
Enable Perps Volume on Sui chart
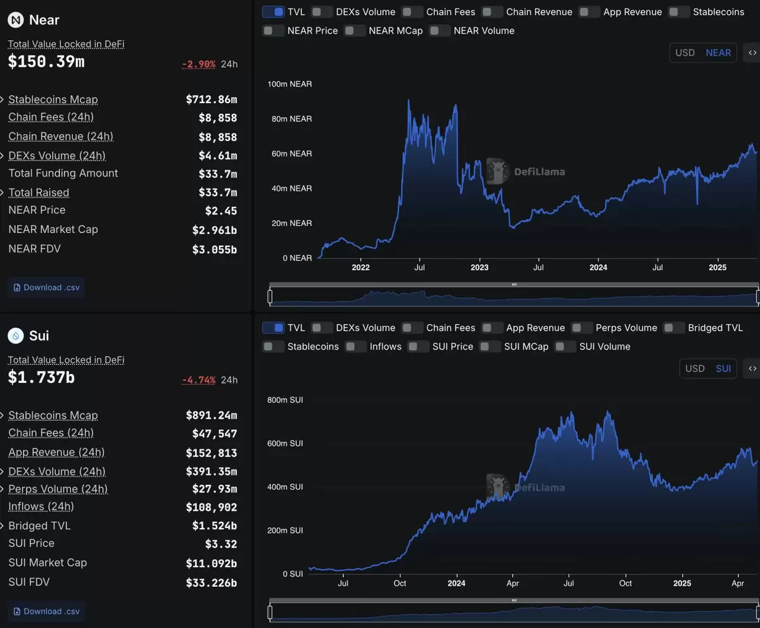pyautogui.click(x=581, y=328)
